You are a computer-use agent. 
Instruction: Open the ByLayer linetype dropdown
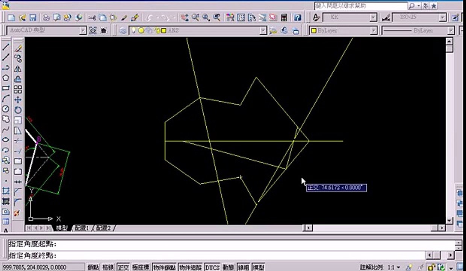(451, 30)
